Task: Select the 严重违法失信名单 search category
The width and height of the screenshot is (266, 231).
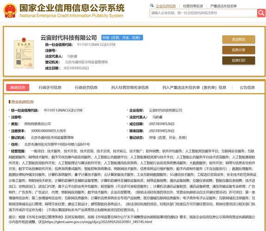Action: 224,6
